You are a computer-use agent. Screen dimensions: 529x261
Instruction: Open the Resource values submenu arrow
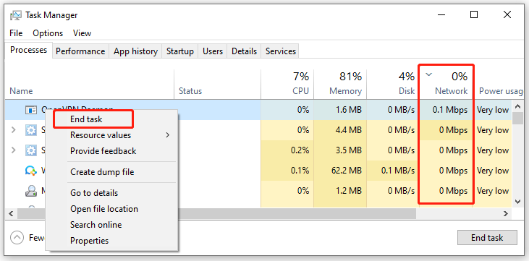pos(168,135)
